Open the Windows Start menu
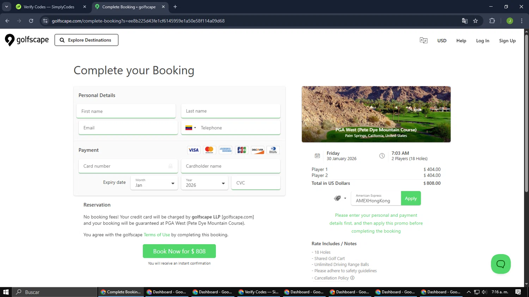This screenshot has width=529, height=297. click(6, 292)
